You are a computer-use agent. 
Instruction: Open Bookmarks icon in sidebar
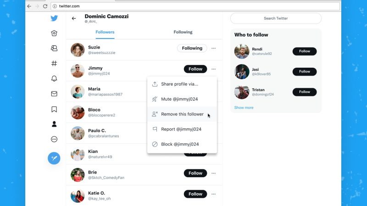coord(54,109)
